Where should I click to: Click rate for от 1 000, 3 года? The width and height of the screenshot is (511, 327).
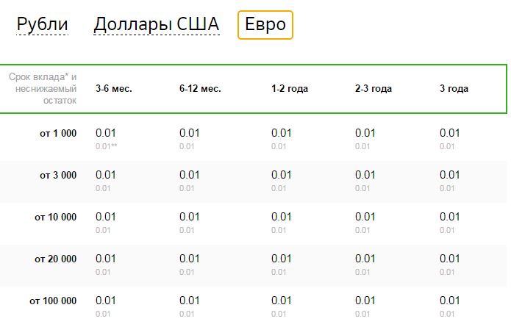pyautogui.click(x=449, y=133)
